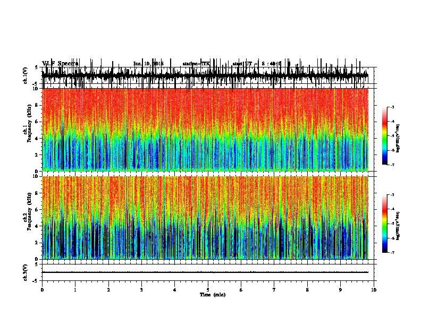Click the '9' tick on time axis
Image resolution: width=421 pixels, height=325 pixels.
(x=340, y=290)
